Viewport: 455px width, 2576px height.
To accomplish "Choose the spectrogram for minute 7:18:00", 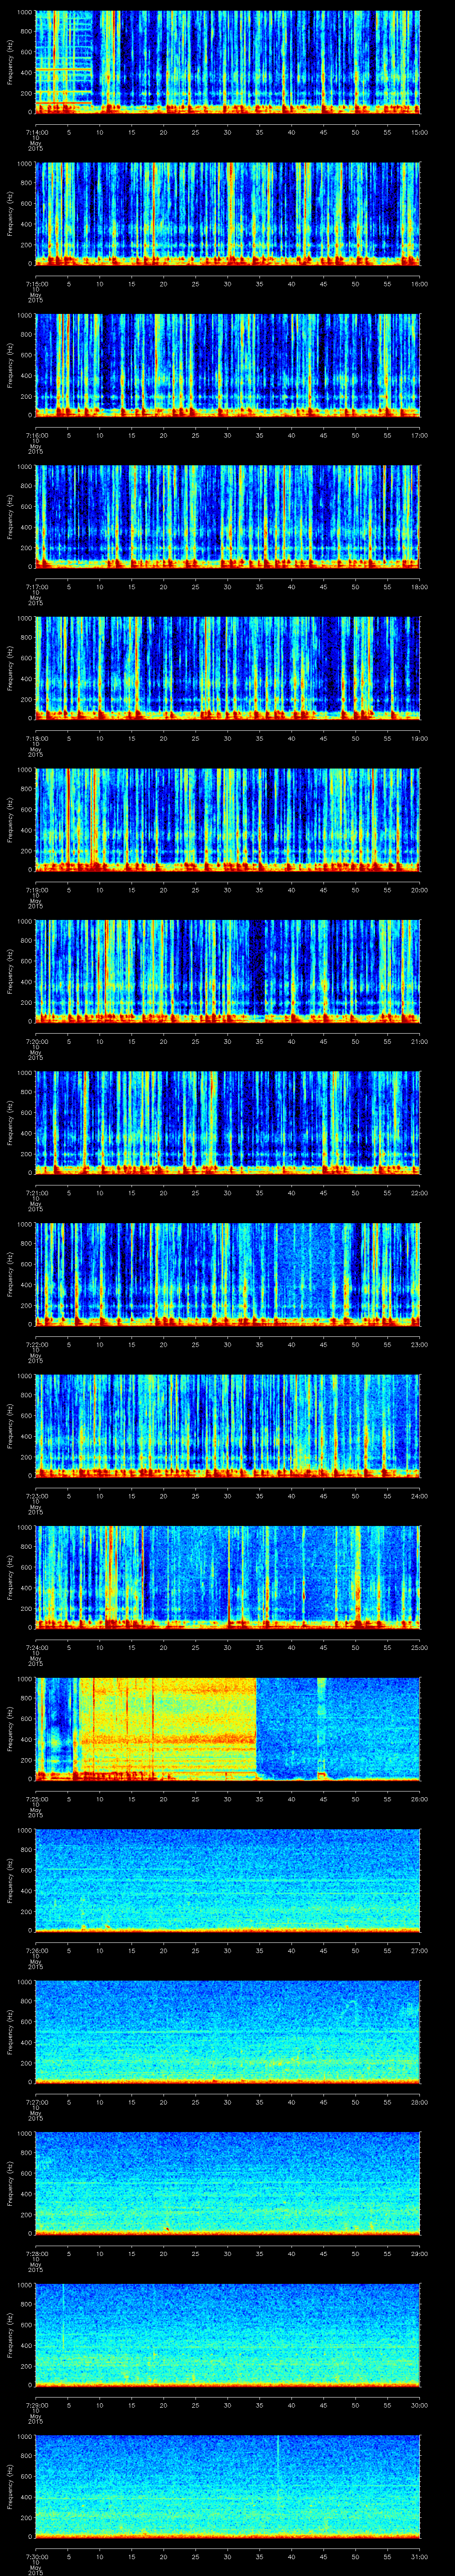I will coord(227,668).
